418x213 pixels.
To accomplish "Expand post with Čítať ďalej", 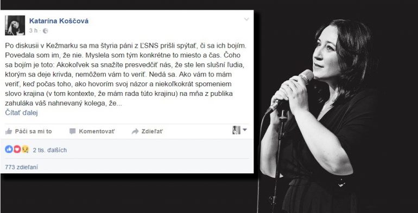I will 22,113.
